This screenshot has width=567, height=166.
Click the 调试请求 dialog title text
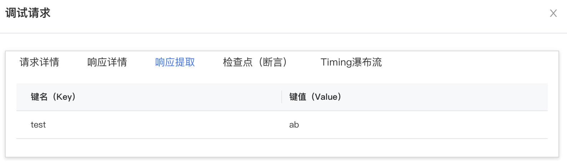pos(28,14)
